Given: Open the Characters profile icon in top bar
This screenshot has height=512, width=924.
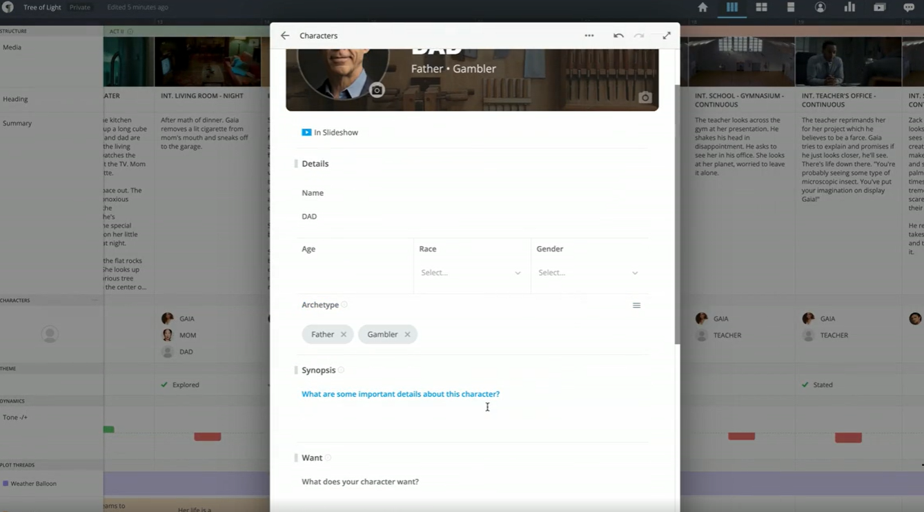Looking at the screenshot, I should [x=820, y=7].
